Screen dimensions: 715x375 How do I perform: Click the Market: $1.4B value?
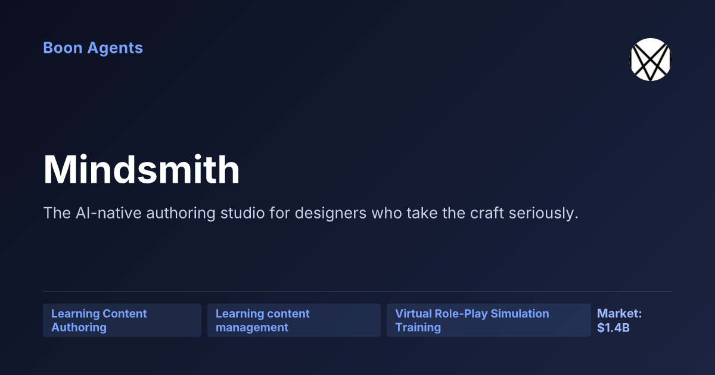click(x=620, y=320)
